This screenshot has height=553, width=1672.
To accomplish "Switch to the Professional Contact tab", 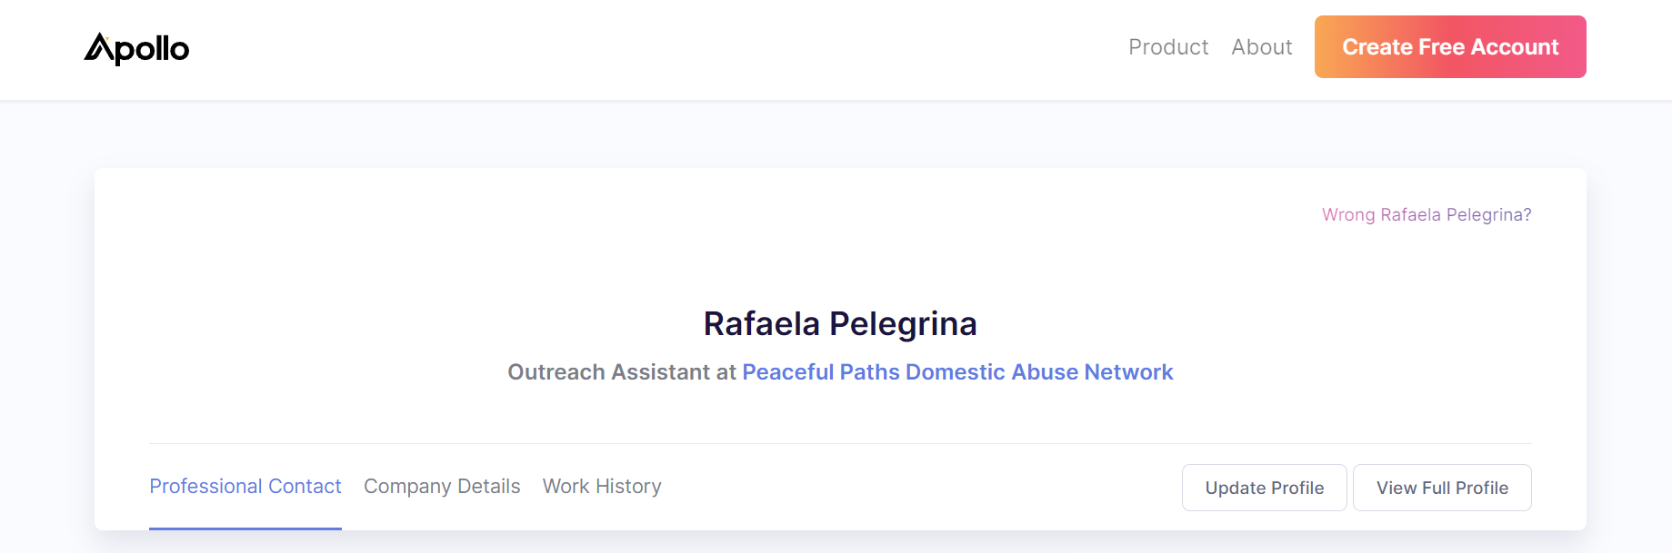I will click(245, 487).
